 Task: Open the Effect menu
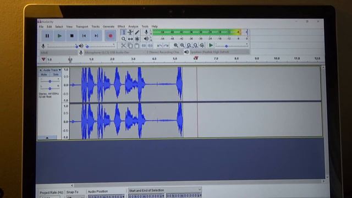(x=121, y=27)
